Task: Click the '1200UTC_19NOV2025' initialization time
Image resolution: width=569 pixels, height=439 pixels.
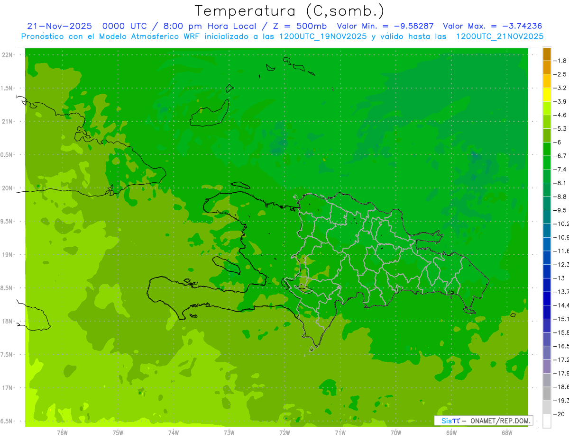Action: [322, 36]
